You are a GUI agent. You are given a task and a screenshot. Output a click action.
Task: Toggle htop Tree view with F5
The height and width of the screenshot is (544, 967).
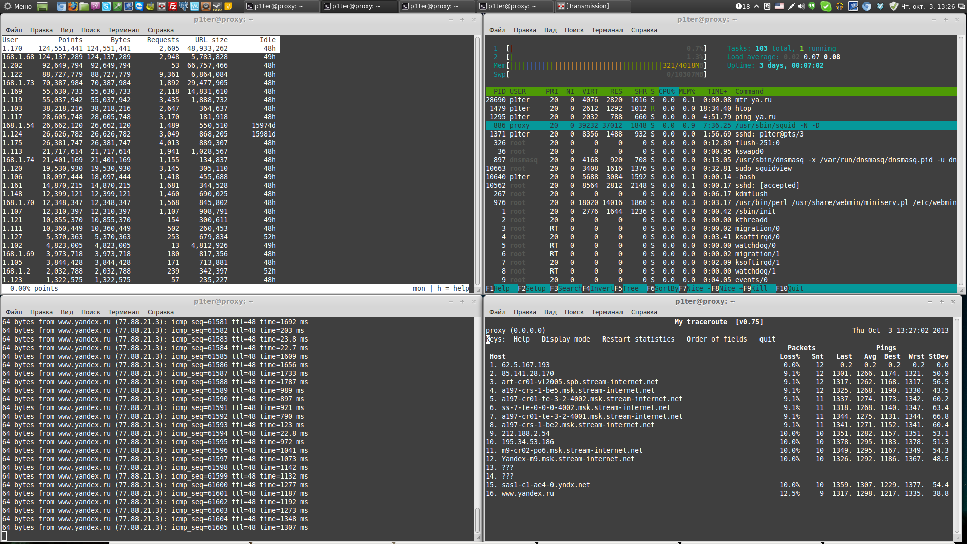point(630,288)
